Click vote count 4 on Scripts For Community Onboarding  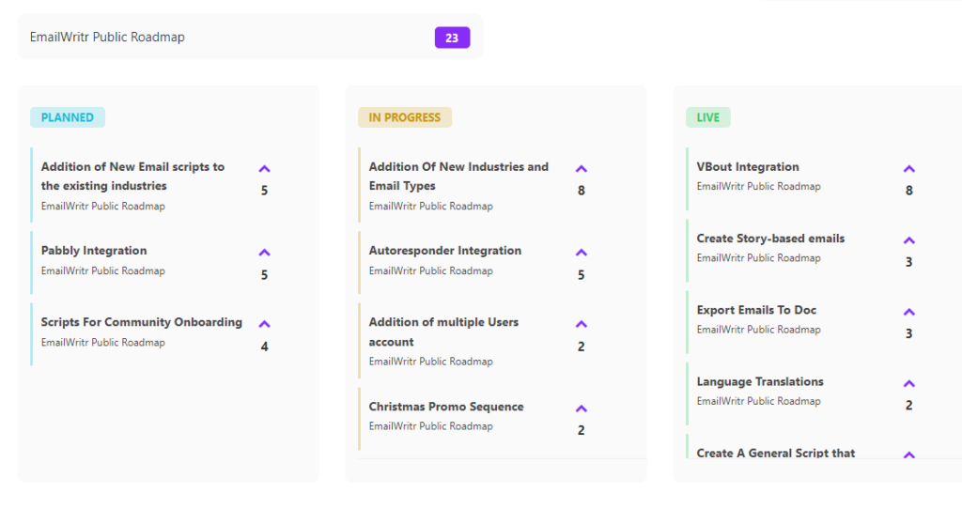[x=264, y=347]
